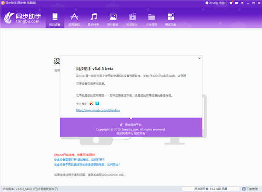Image resolution: width=262 pixels, height=192 pixels.
Task: Open the Photos wallpaper picture icon tab
Action: point(113,20)
